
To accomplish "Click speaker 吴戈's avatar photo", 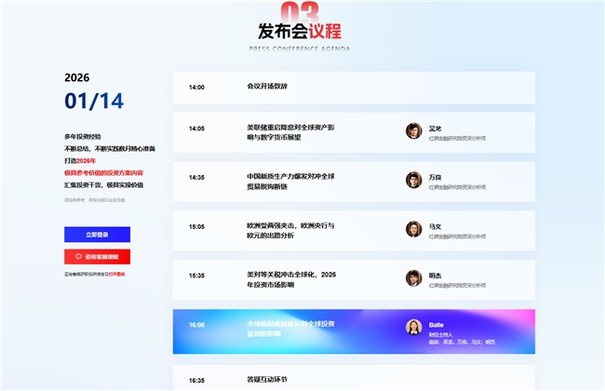I will (414, 131).
